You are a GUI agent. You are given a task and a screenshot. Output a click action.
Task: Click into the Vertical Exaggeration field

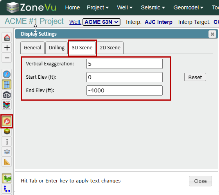124,64
